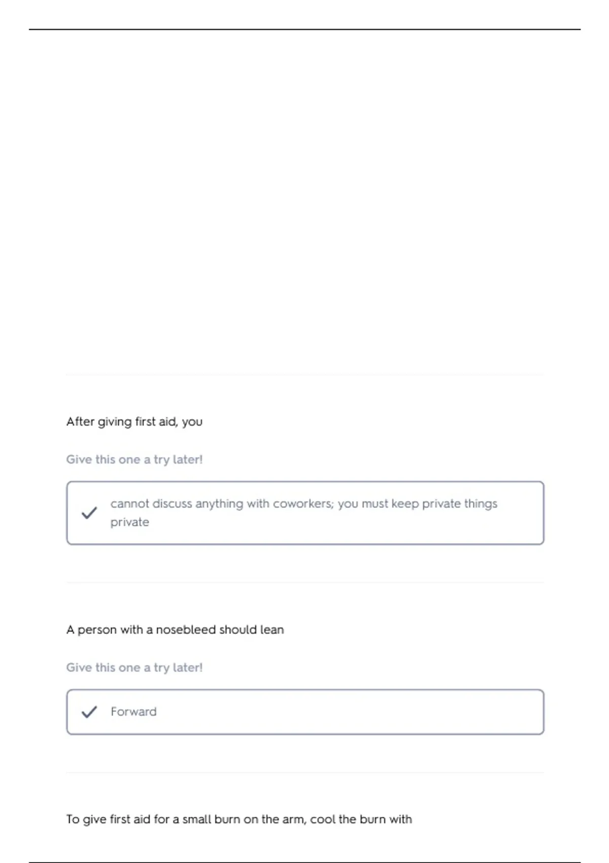609x863 pixels.
Task: Click the divider above the small burn question
Action: click(305, 773)
